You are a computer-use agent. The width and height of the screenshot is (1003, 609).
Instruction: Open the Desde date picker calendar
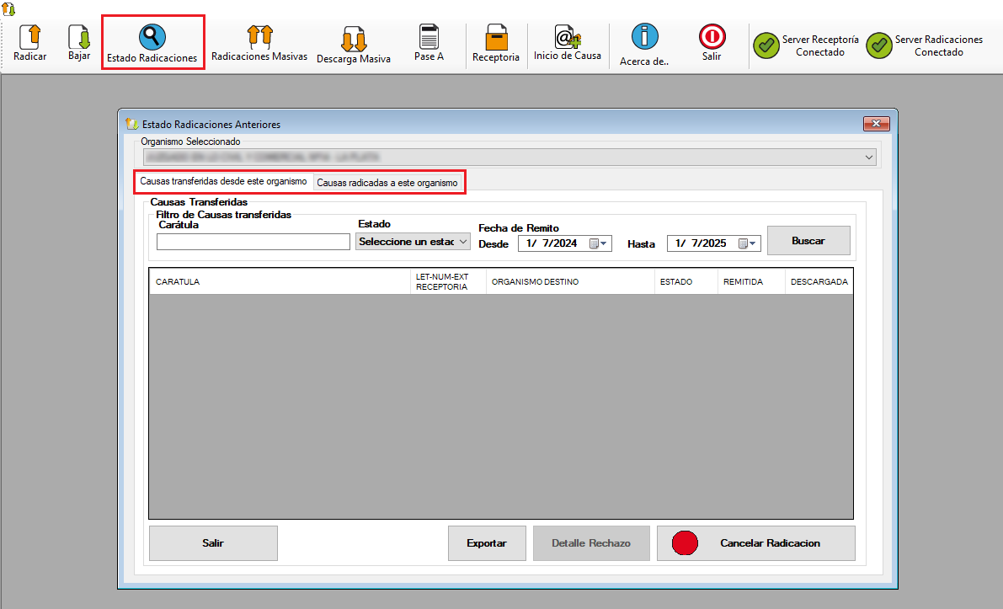(x=598, y=243)
